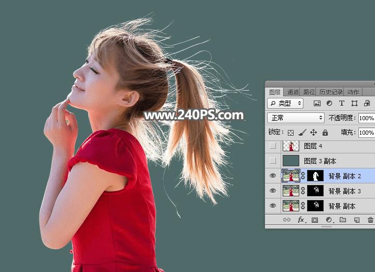Select the mask thumbnail of 背景 副本 3
375x272 pixels.
pyautogui.click(x=315, y=191)
